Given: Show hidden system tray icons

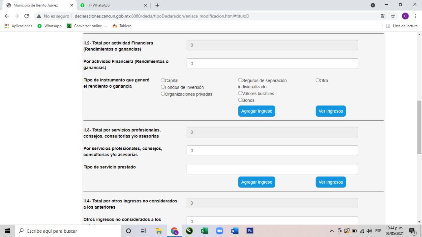Looking at the screenshot, I should point(332,231).
